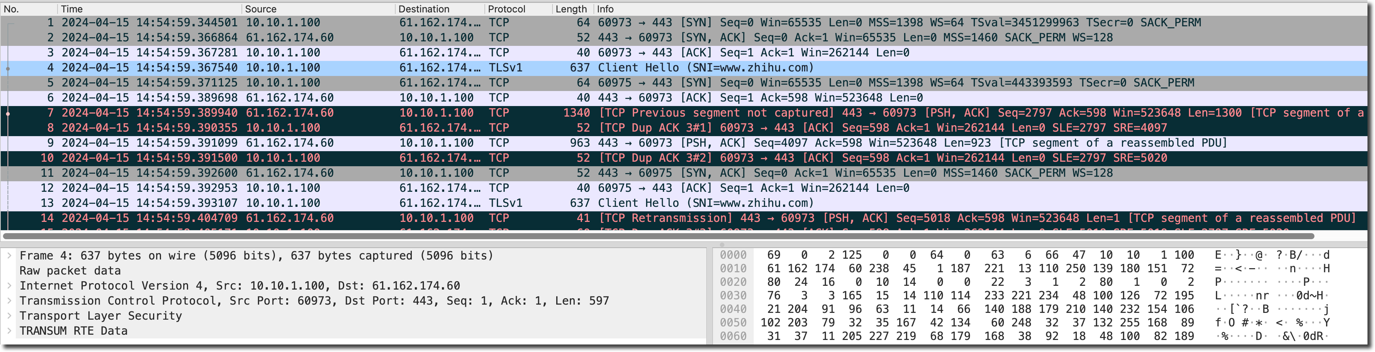Expand Internet Protocol Version 4 tree node
Viewport: 1375px width, 352px height.
pos(9,286)
